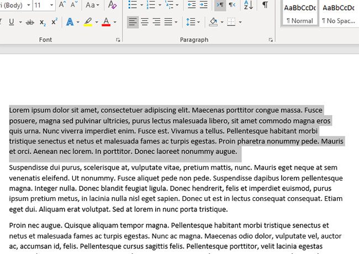Open the Font dialog launcher
The width and height of the screenshot is (359, 254).
click(x=118, y=40)
